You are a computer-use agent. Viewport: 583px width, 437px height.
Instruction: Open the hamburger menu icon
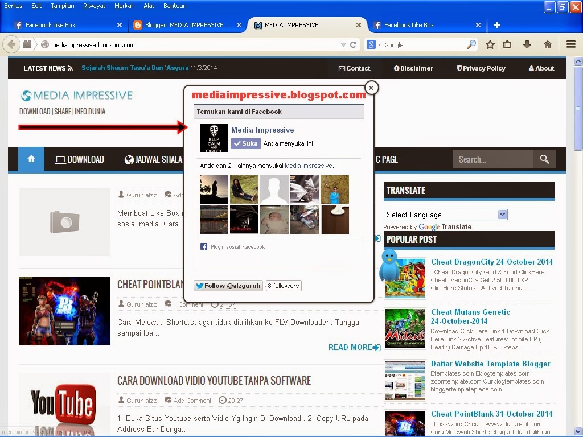[571, 44]
